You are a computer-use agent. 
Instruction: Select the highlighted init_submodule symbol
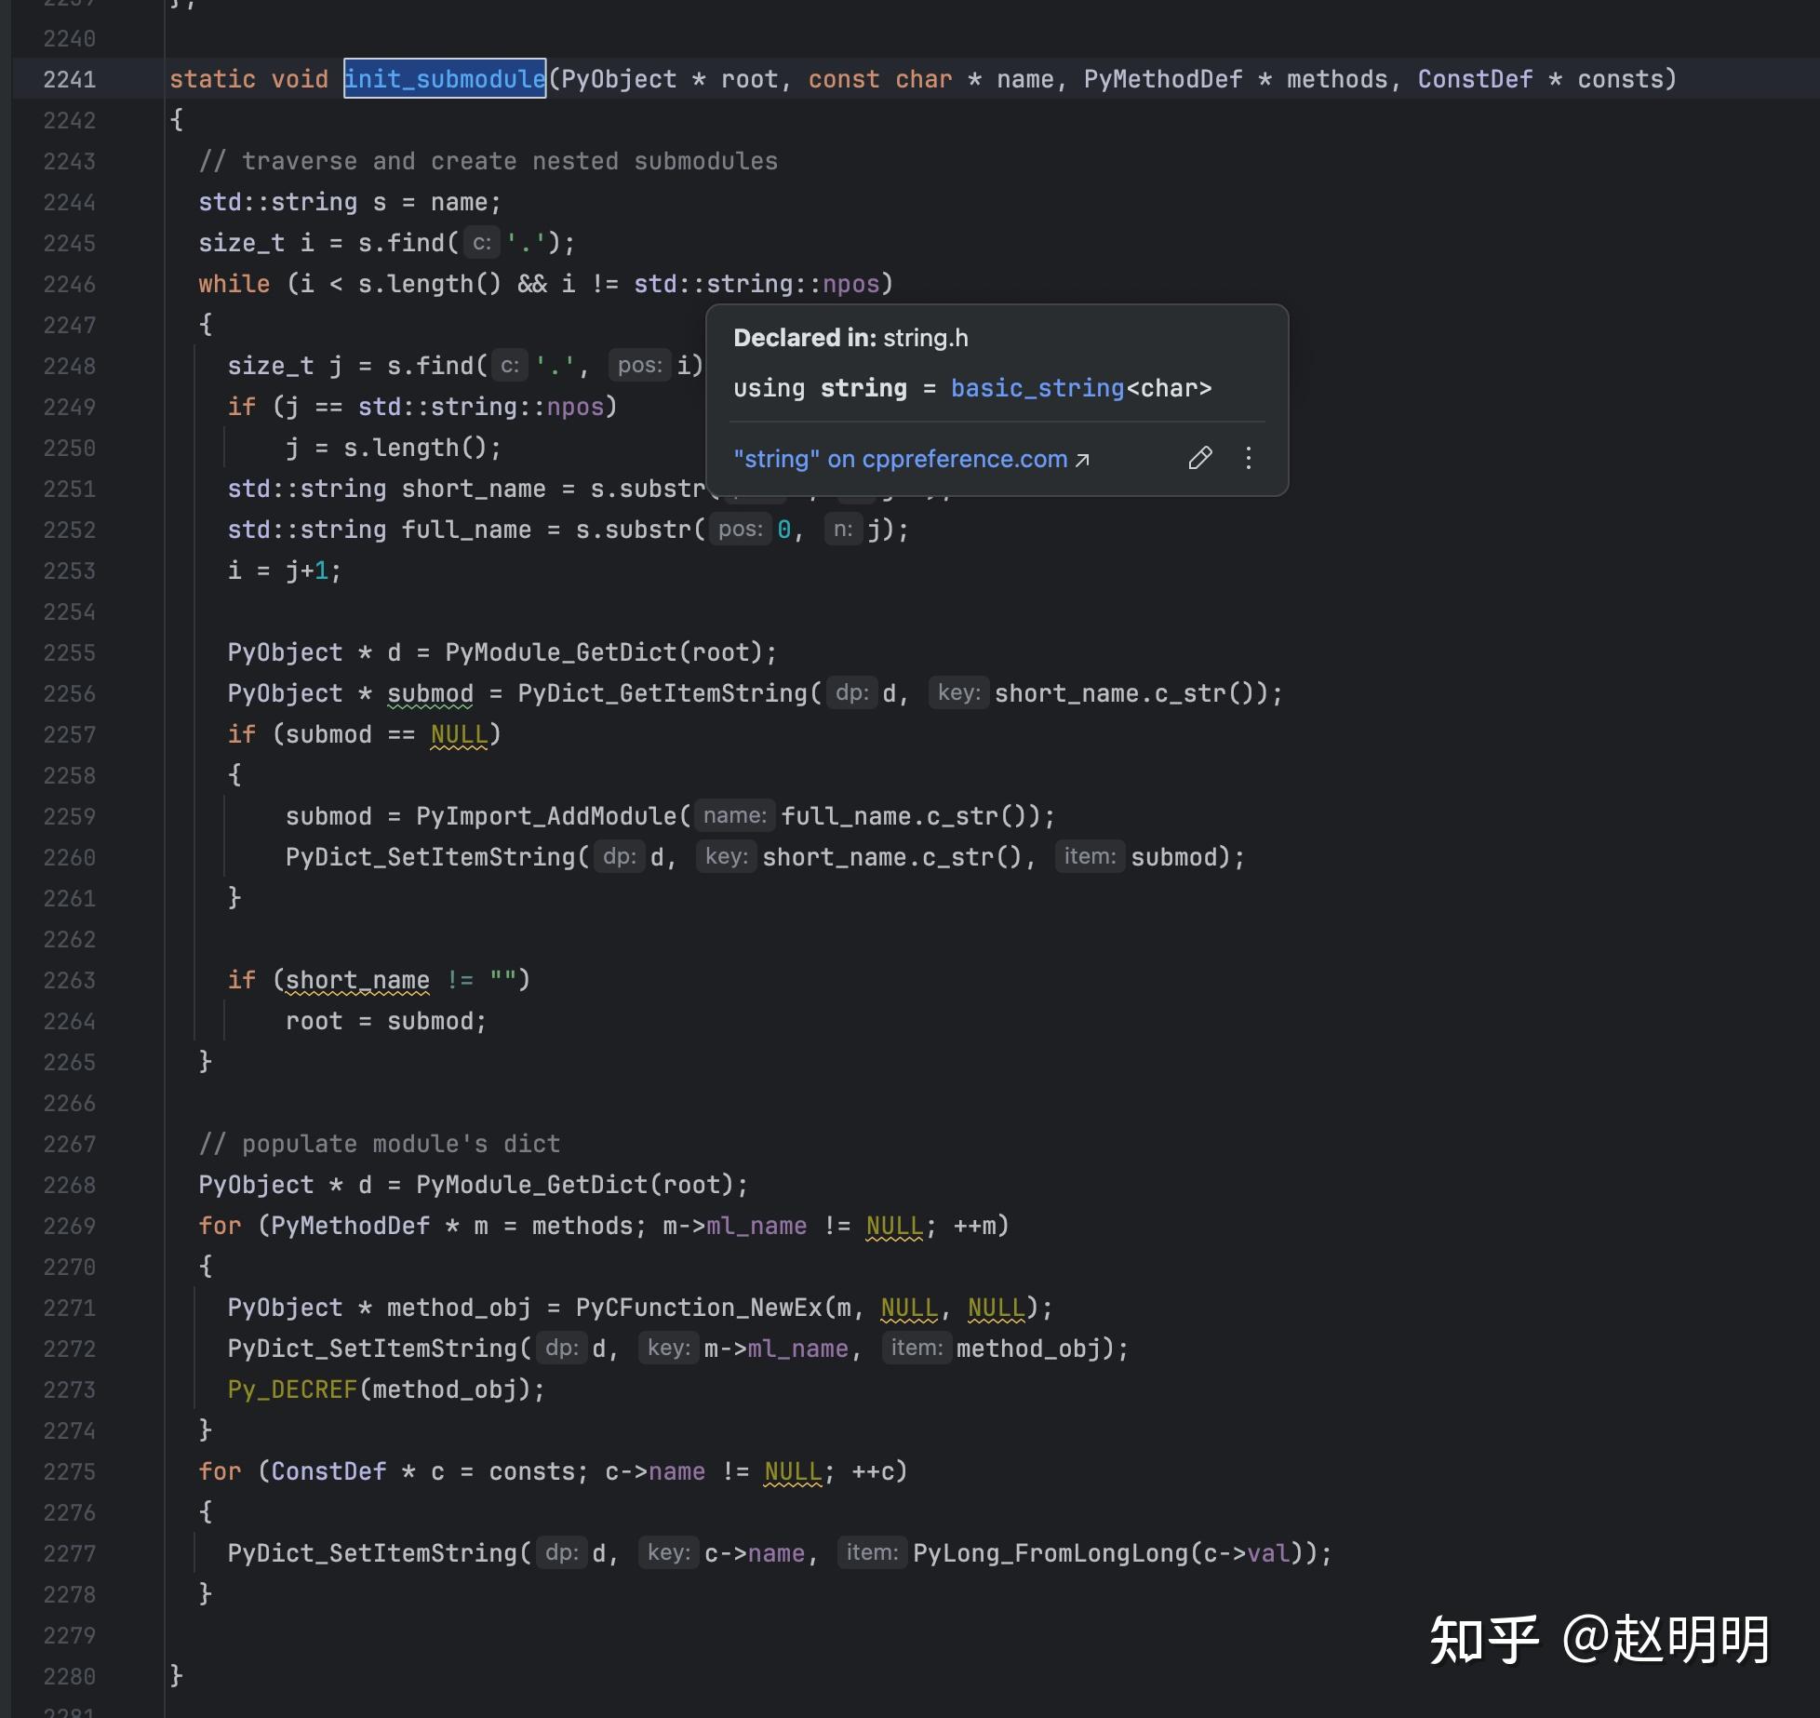pos(445,79)
